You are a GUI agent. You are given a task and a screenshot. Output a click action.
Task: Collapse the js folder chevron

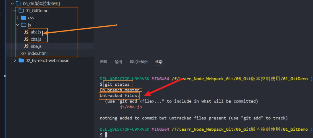coord(17,25)
